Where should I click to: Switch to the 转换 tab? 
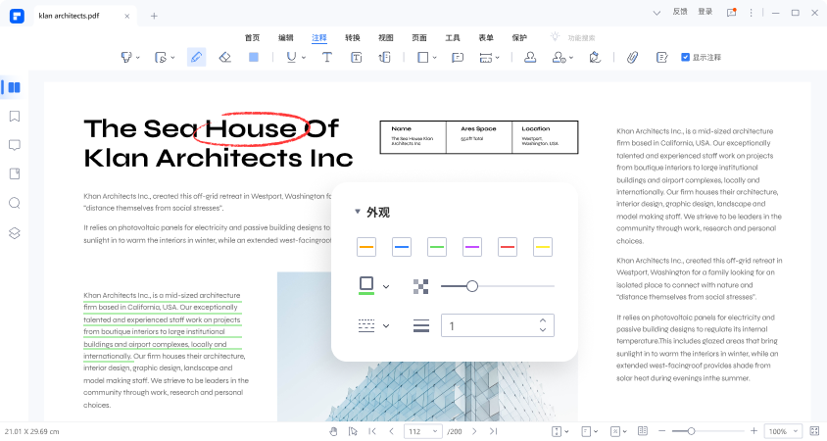353,37
